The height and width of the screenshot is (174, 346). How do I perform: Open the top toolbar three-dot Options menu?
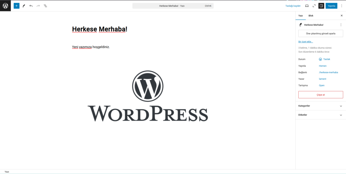tap(342, 6)
